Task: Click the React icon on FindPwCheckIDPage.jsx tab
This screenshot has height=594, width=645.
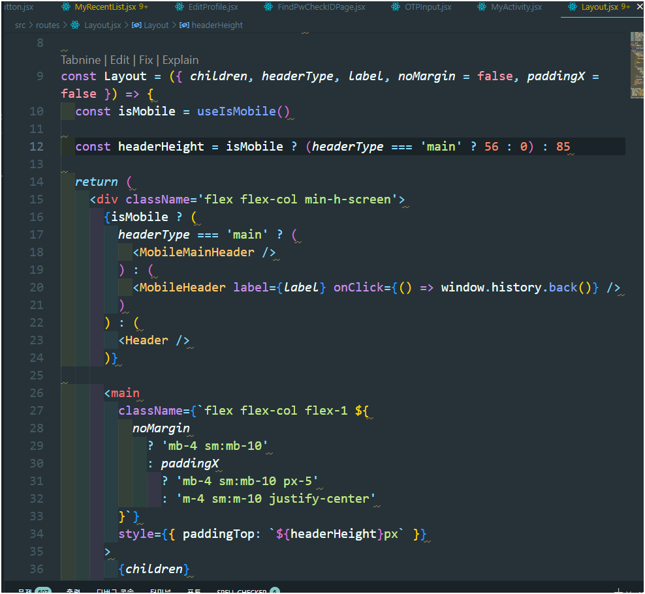Action: coord(268,7)
